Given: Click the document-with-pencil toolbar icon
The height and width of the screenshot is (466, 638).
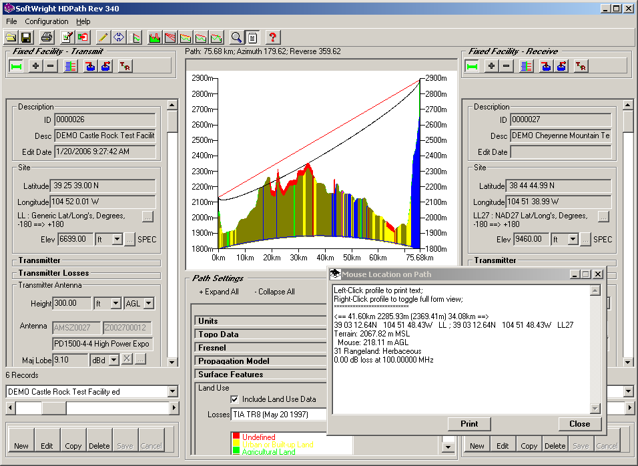Looking at the screenshot, I should (x=67, y=37).
